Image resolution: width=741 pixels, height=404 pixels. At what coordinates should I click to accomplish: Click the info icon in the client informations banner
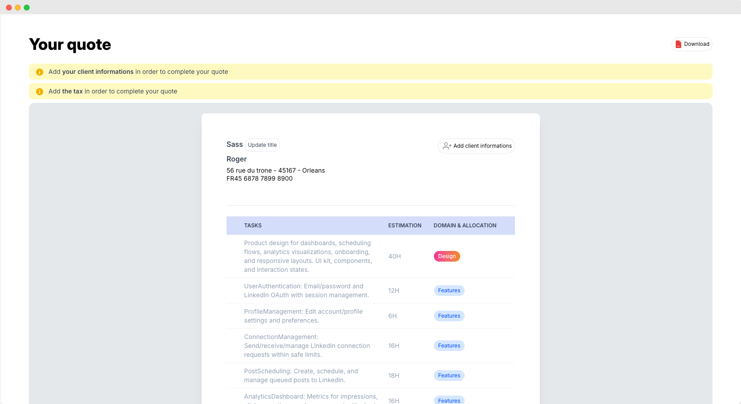click(x=40, y=72)
